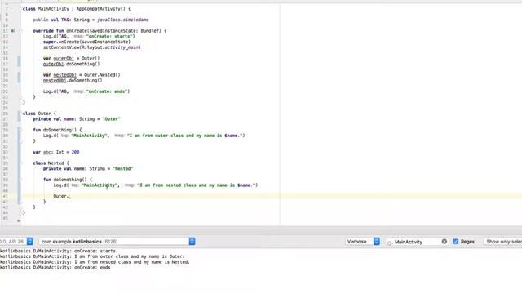The image size is (522, 294).
Task: Click 'var abc: Int = 200' line
Action: coord(56,152)
